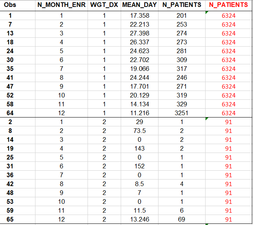Click the cell containing 13.246
Image resolution: width=253 pixels, height=225 pixels.
click(x=139, y=219)
